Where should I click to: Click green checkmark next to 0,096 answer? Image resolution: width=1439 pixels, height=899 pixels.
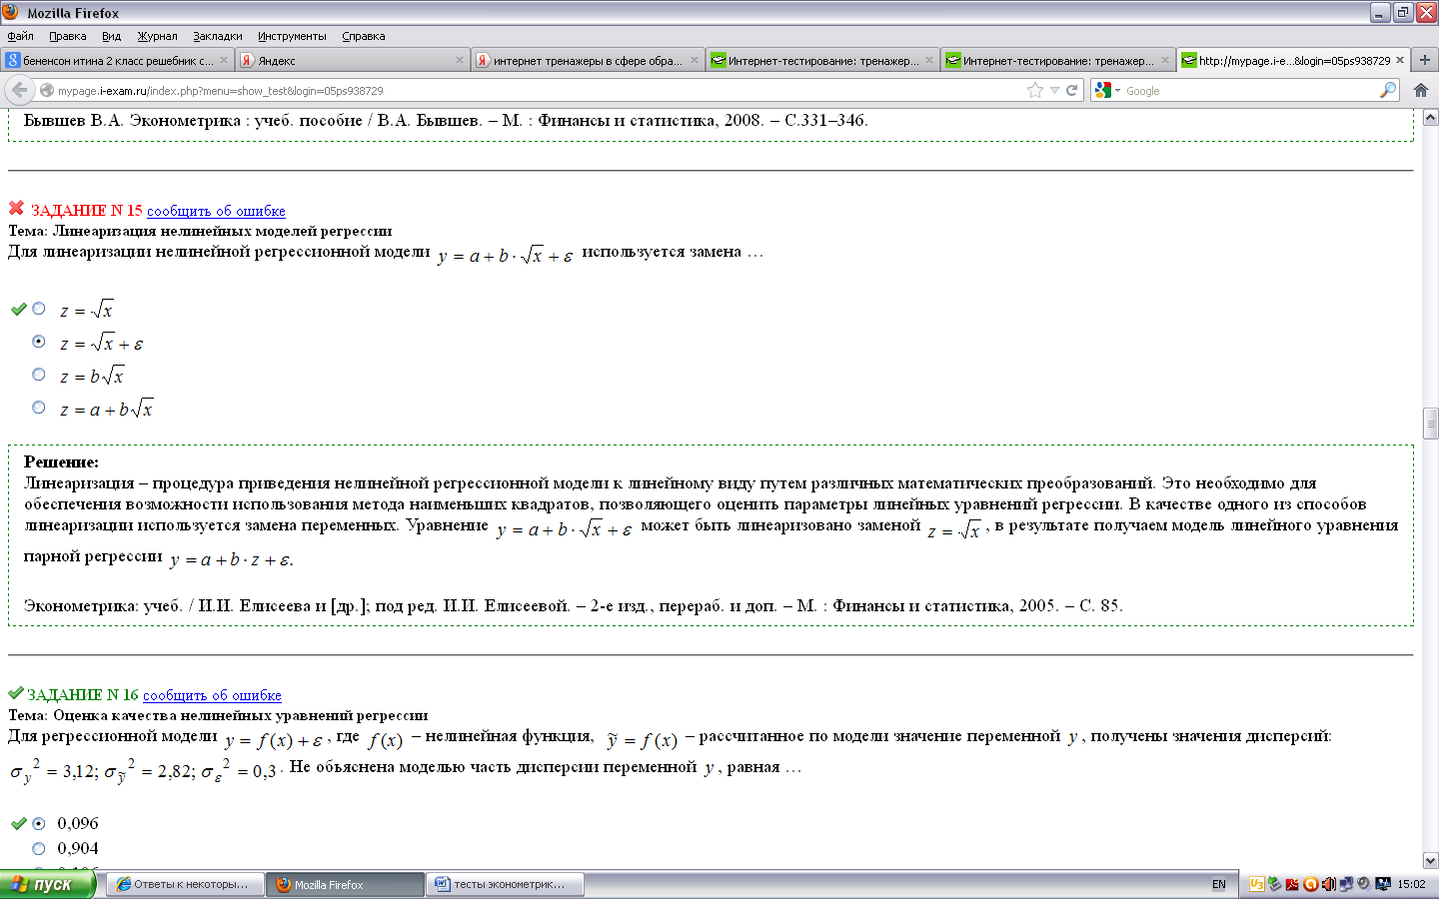coord(18,824)
